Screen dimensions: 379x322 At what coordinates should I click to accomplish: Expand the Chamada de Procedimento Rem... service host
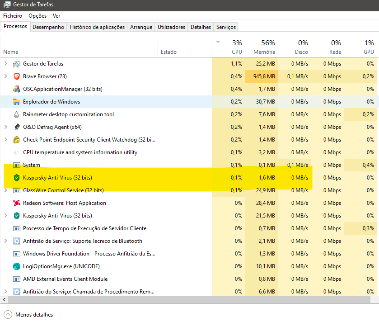tap(5, 292)
